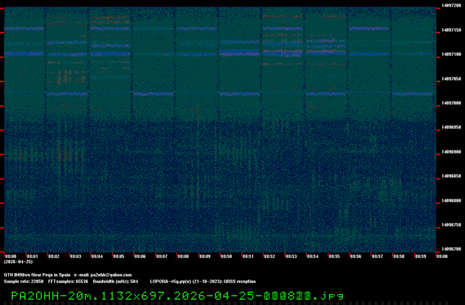Click the 14096900 frequency label
The height and width of the screenshot is (305, 465).
click(452, 152)
